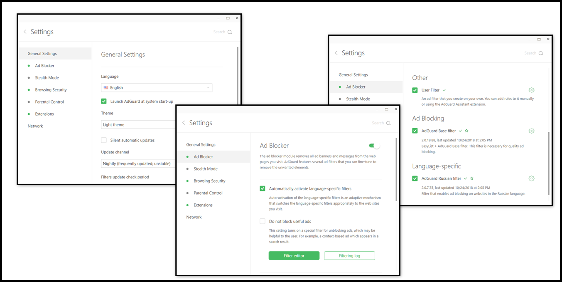Click the search magnifier in the filter list window
This screenshot has width=562, height=282.
coord(541,53)
